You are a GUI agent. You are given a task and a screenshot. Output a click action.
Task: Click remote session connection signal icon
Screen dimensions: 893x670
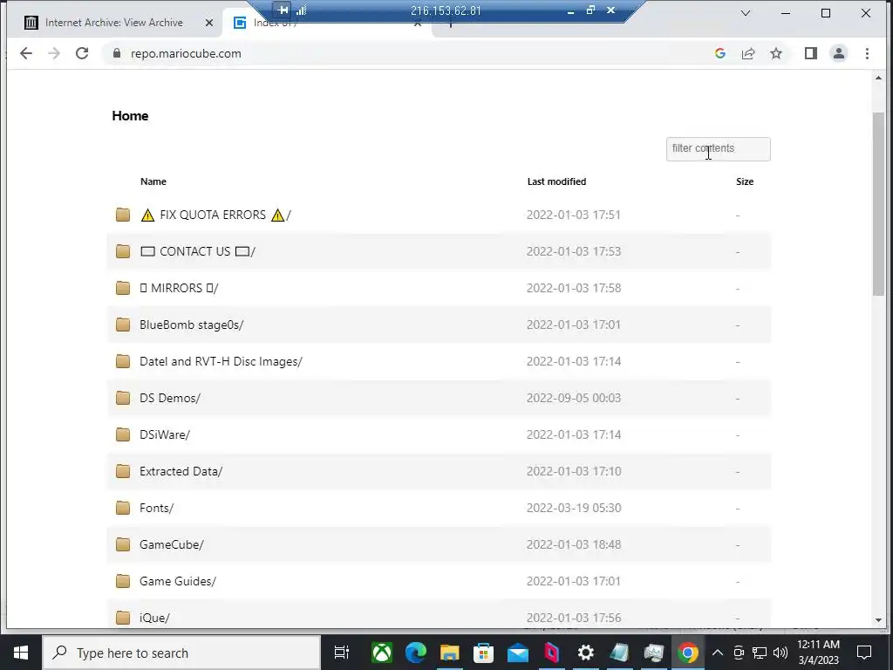coord(301,10)
